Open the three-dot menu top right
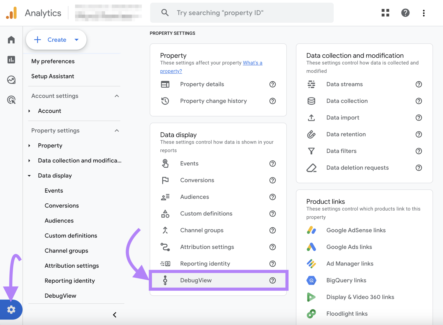Screen dimensions: 443x325 [424, 13]
